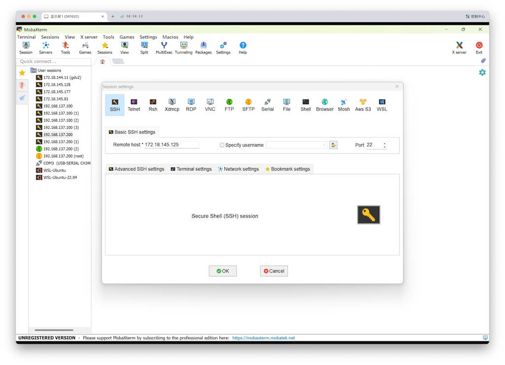The image size is (505, 365).
Task: Open the X server menu
Action: click(x=89, y=37)
